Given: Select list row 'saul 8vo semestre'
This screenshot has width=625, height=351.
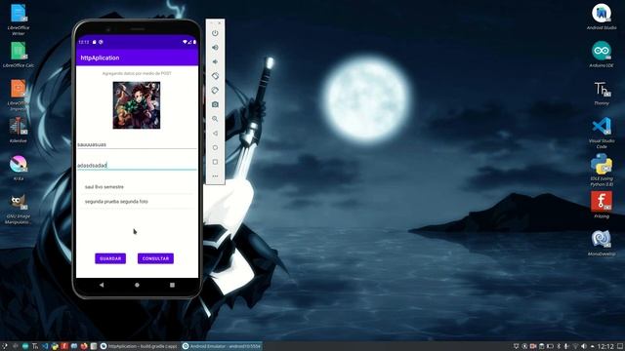Looking at the screenshot, I should tap(137, 186).
